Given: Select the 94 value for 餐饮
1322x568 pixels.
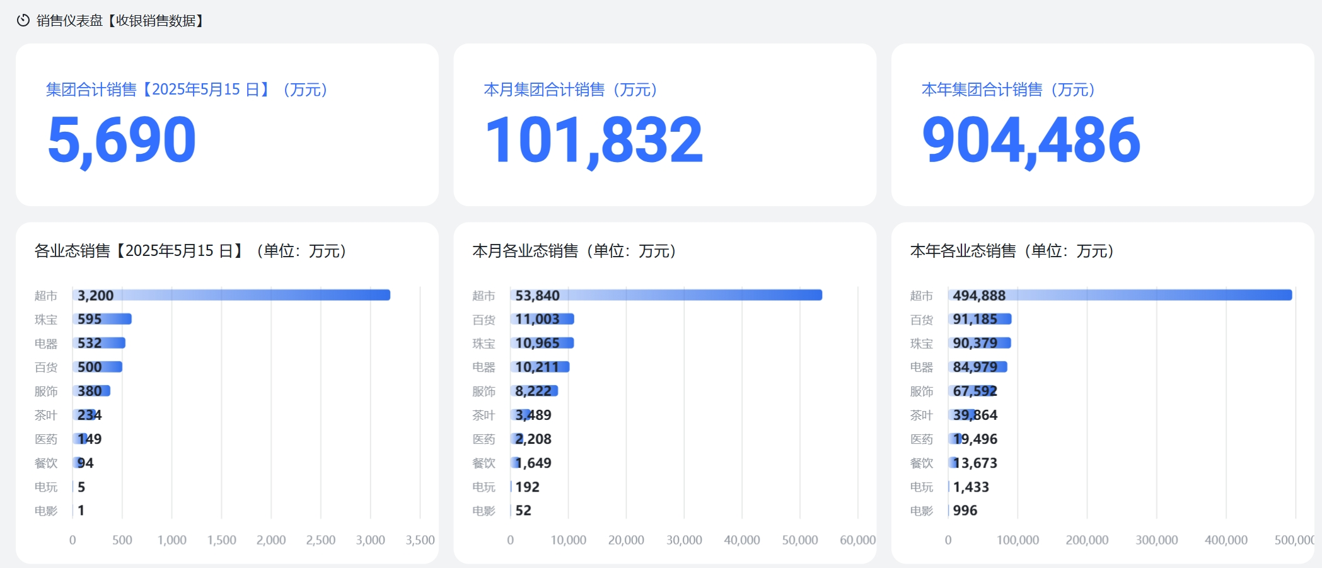Looking at the screenshot, I should click(x=85, y=463).
